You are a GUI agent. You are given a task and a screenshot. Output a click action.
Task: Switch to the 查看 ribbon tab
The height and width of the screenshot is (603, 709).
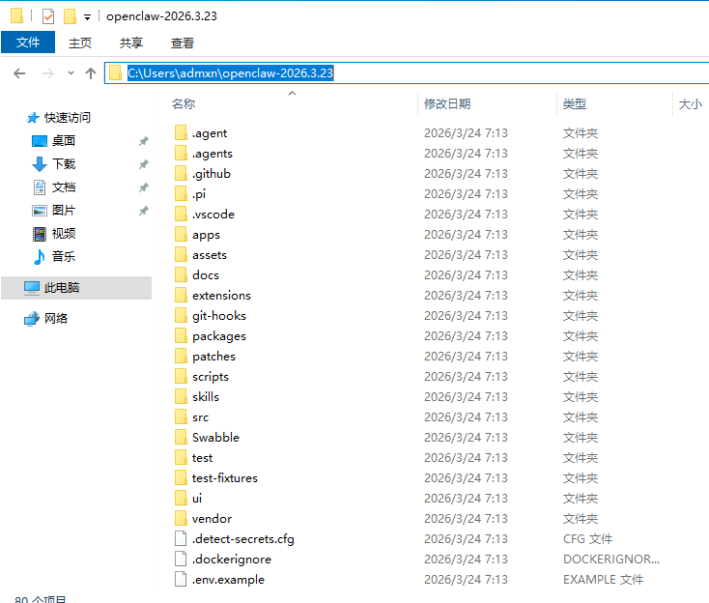183,43
